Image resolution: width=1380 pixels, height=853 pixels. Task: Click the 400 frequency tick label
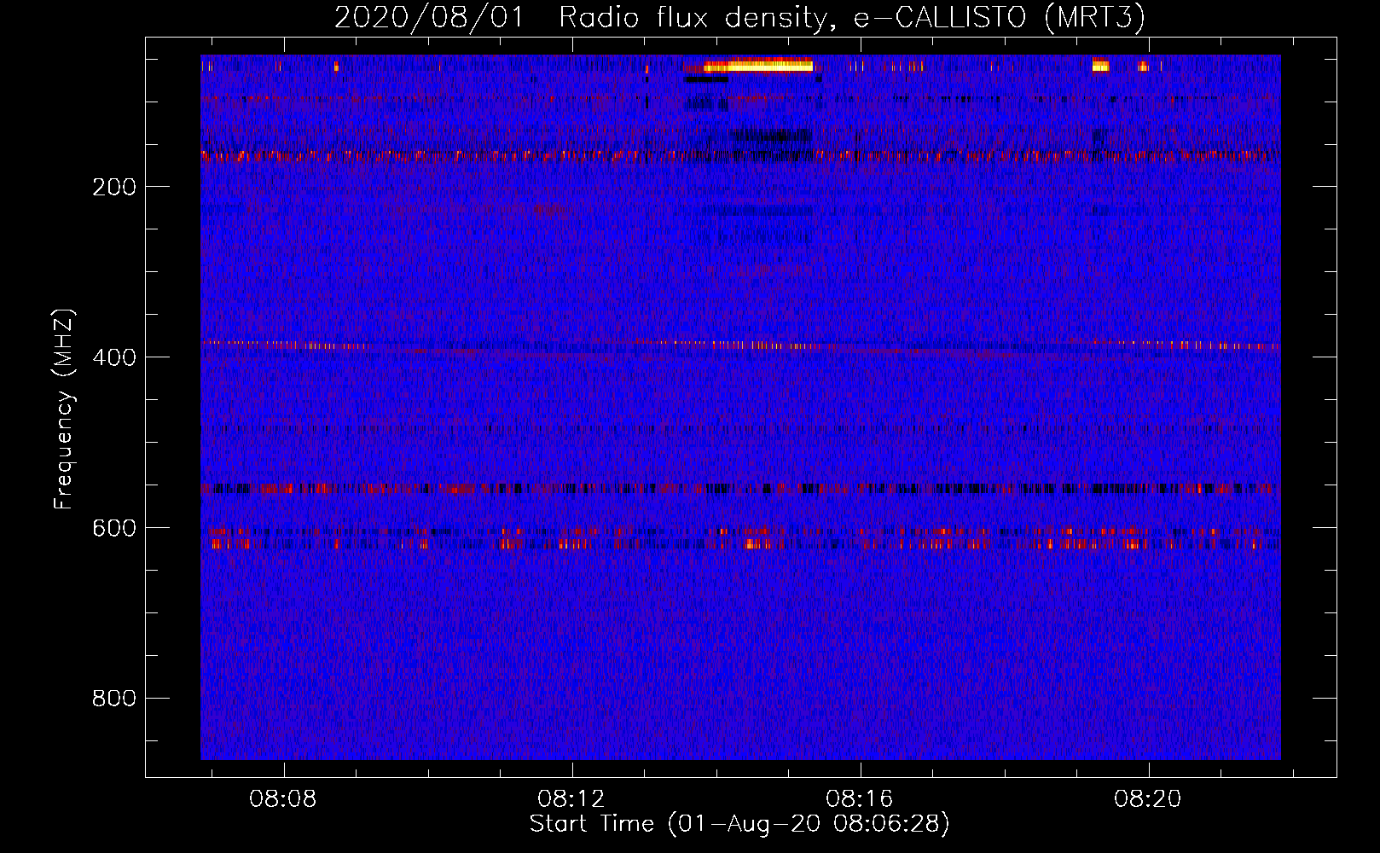click(114, 357)
